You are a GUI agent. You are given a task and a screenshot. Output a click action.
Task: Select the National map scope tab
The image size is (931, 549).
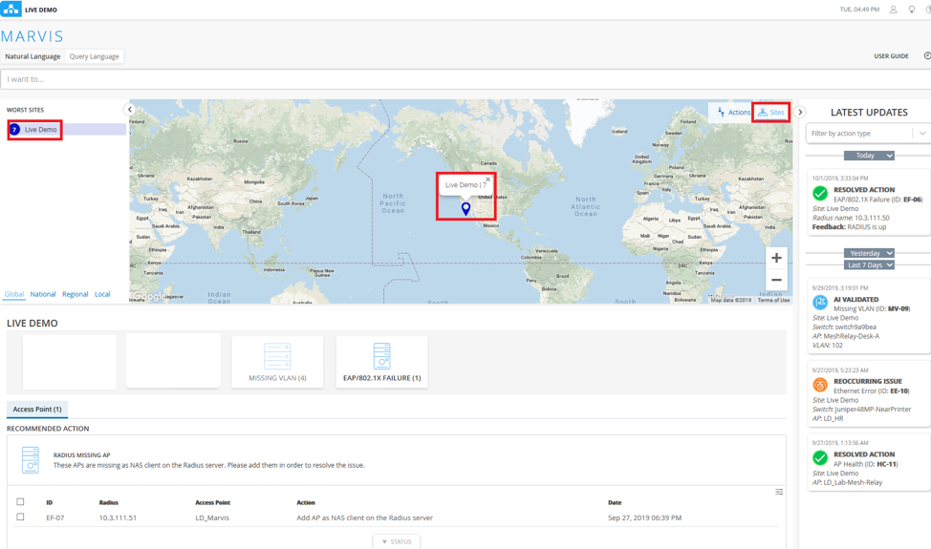click(x=43, y=294)
